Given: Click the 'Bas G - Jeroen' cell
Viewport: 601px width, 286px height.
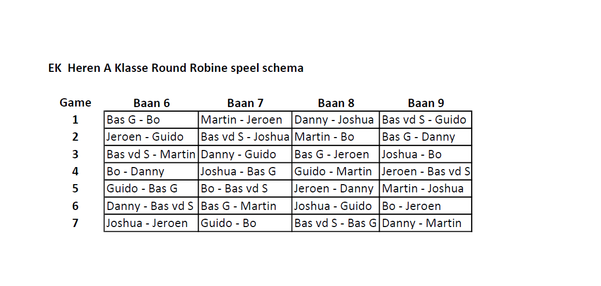Looking at the screenshot, I should pos(335,154).
